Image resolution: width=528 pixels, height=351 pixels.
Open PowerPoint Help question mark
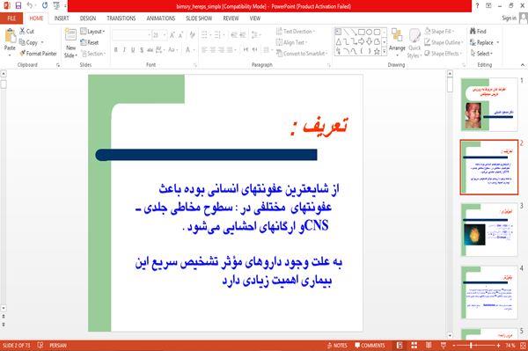477,5
